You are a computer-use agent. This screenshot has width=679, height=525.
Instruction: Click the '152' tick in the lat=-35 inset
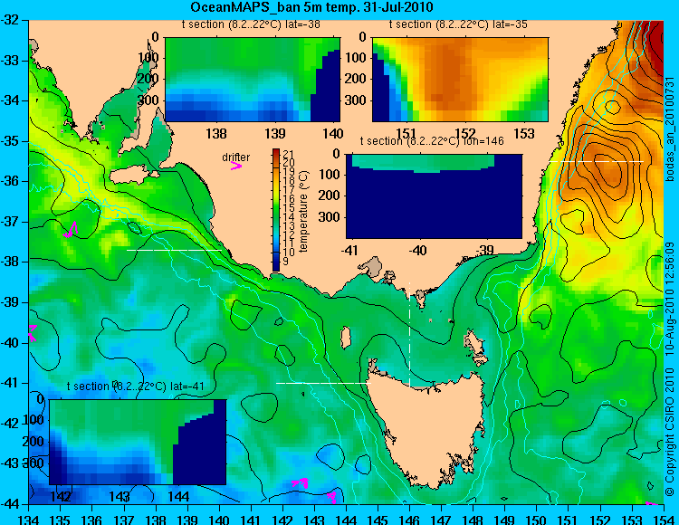(465, 133)
